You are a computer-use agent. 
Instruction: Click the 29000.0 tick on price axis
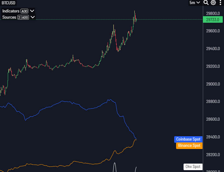coord(213,84)
